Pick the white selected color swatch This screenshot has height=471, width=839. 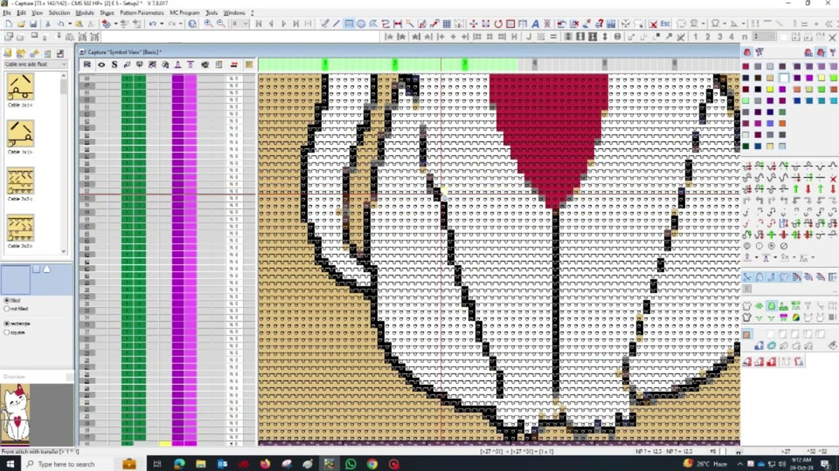coord(784,78)
